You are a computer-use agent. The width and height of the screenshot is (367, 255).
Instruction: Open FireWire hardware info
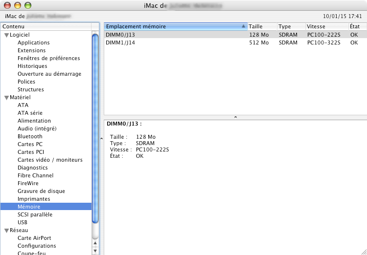point(28,183)
